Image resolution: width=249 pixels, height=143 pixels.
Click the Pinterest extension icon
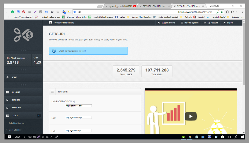pyautogui.click(x=24, y=12)
